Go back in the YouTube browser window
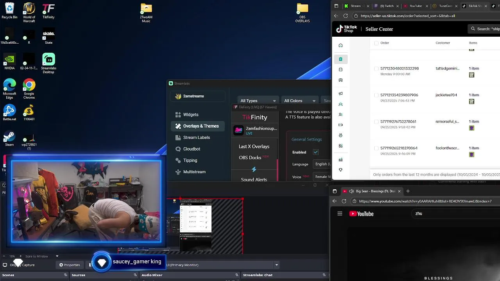 point(334,201)
